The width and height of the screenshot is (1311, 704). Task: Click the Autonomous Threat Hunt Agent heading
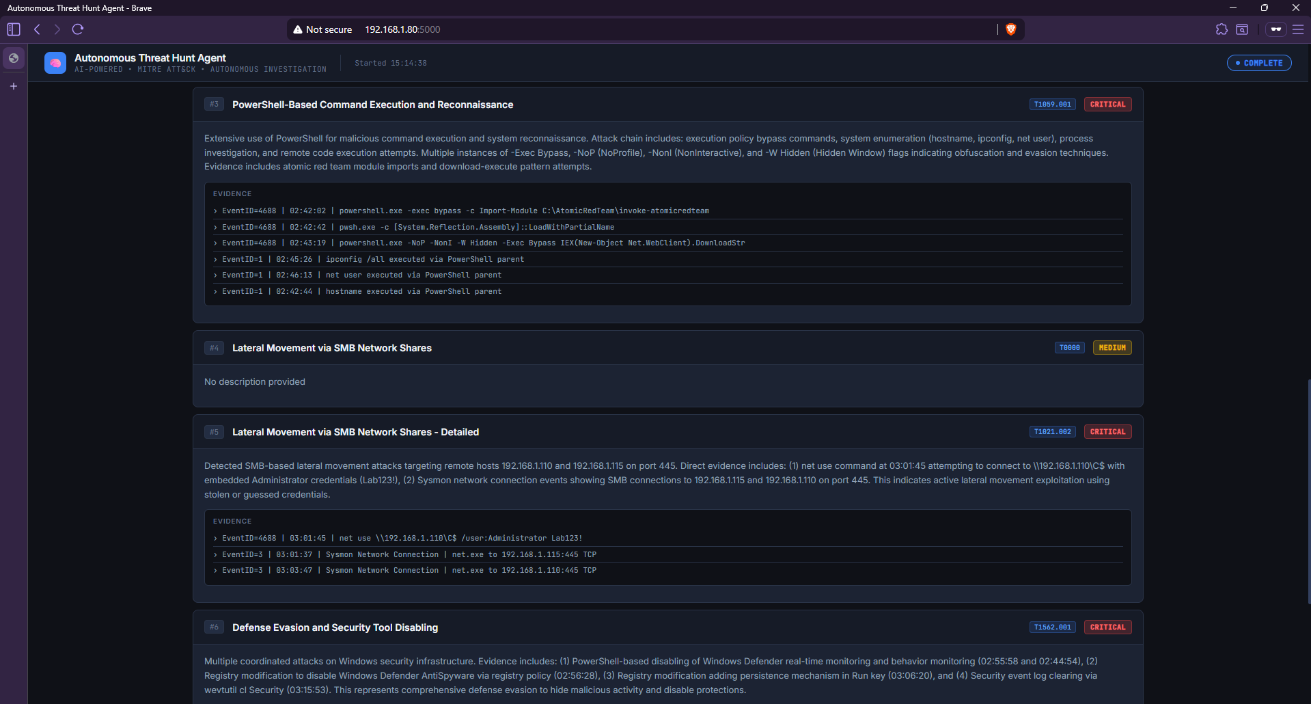pyautogui.click(x=150, y=58)
